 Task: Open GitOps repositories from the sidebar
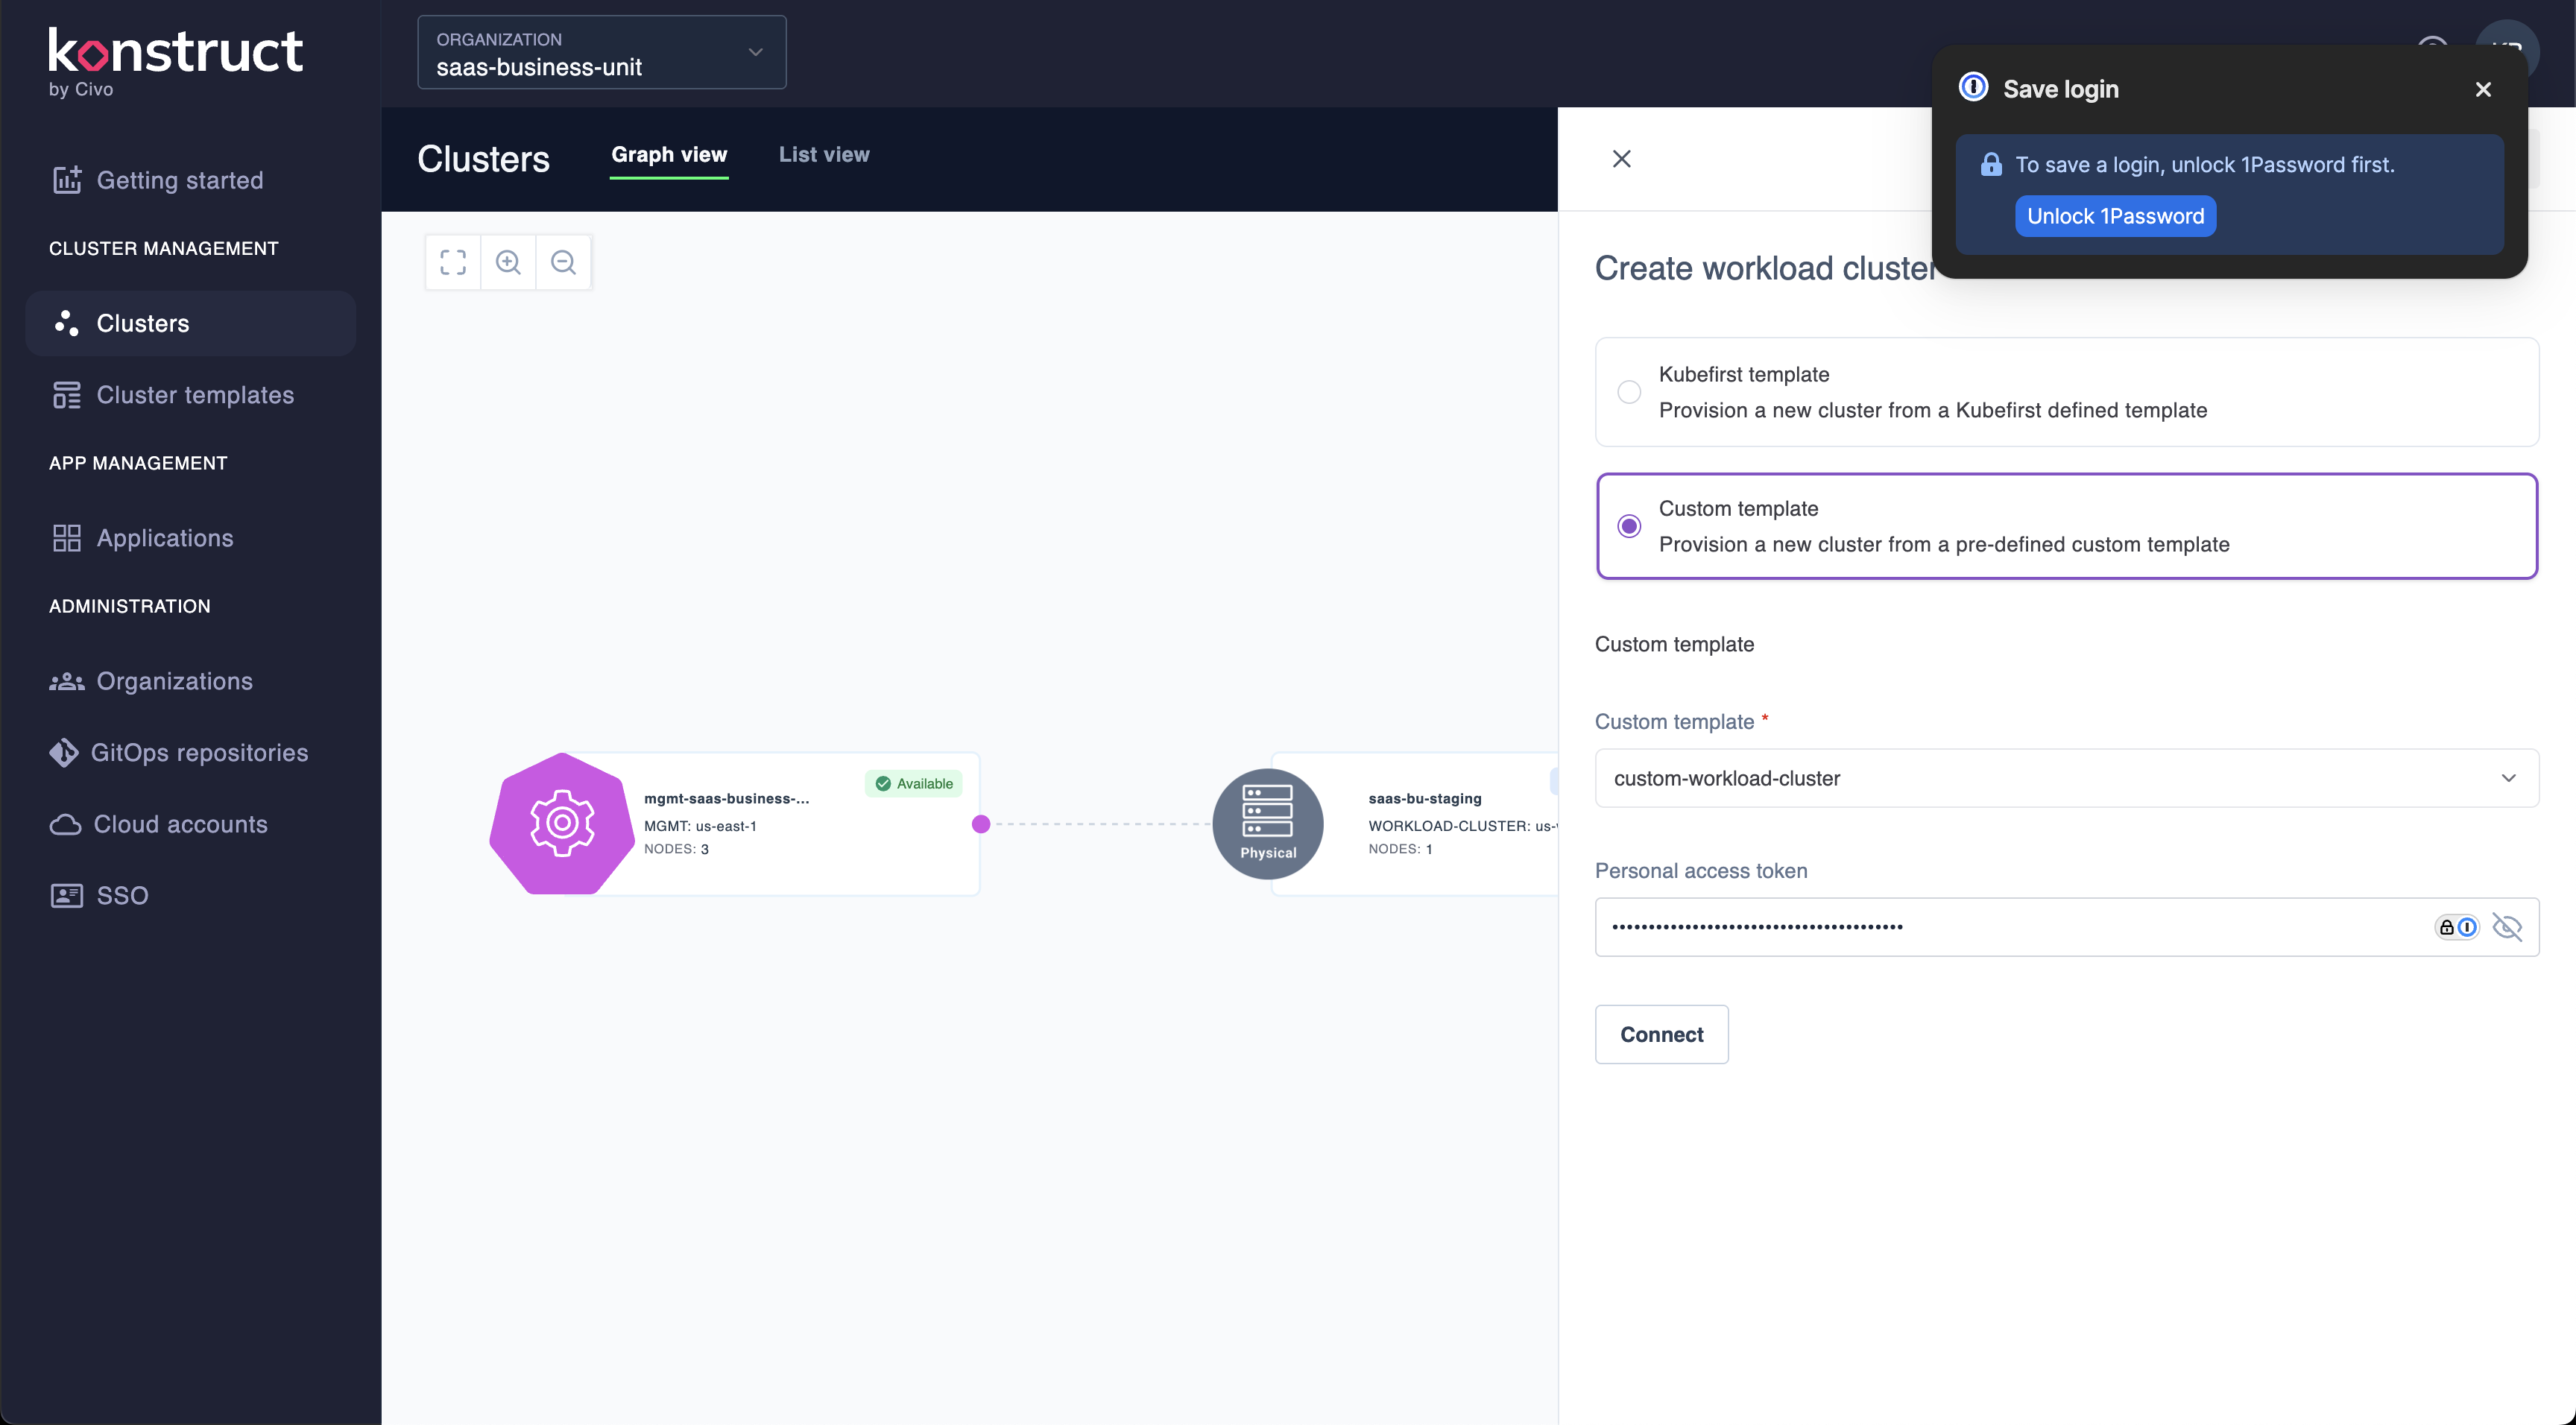pos(65,752)
